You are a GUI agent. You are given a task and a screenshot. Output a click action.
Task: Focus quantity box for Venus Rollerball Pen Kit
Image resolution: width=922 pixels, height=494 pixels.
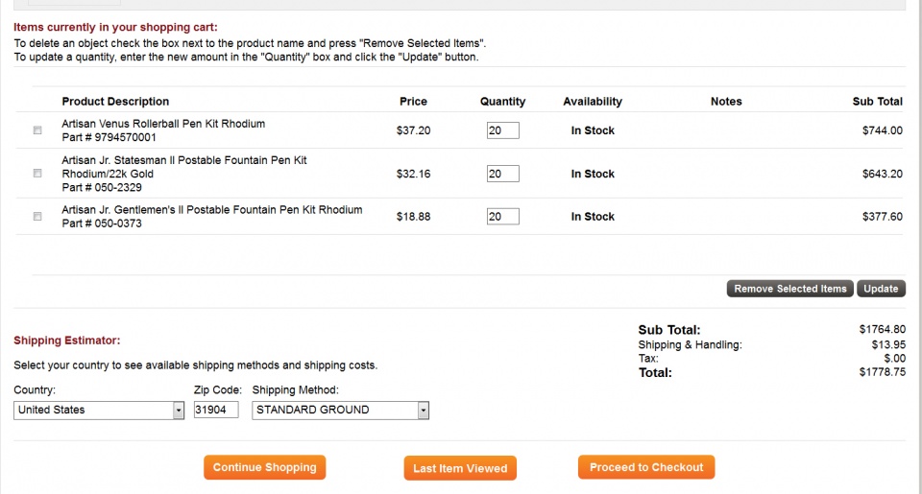pos(502,130)
